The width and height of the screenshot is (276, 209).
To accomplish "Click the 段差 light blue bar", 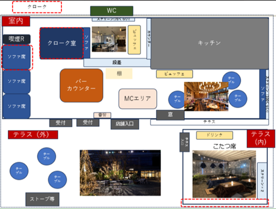I will tap(117, 63).
